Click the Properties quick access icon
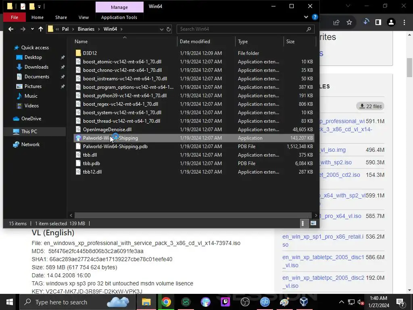Viewport: 413px width, 310px height. (23, 6)
